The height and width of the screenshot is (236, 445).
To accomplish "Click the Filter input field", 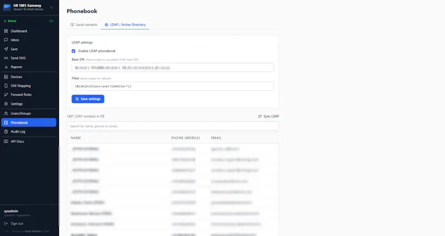I will pos(173,86).
